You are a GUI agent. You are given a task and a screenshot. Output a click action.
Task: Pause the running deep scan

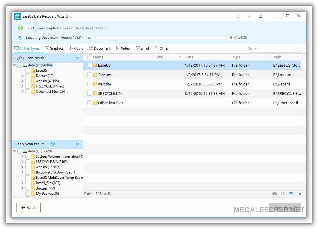231,38
